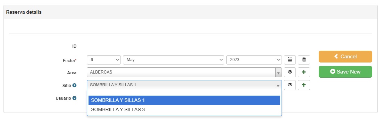
Task: Clear the Fecha date with trash icon
Action: click(x=304, y=60)
